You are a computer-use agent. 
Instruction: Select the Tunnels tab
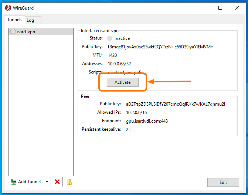coord(15,20)
